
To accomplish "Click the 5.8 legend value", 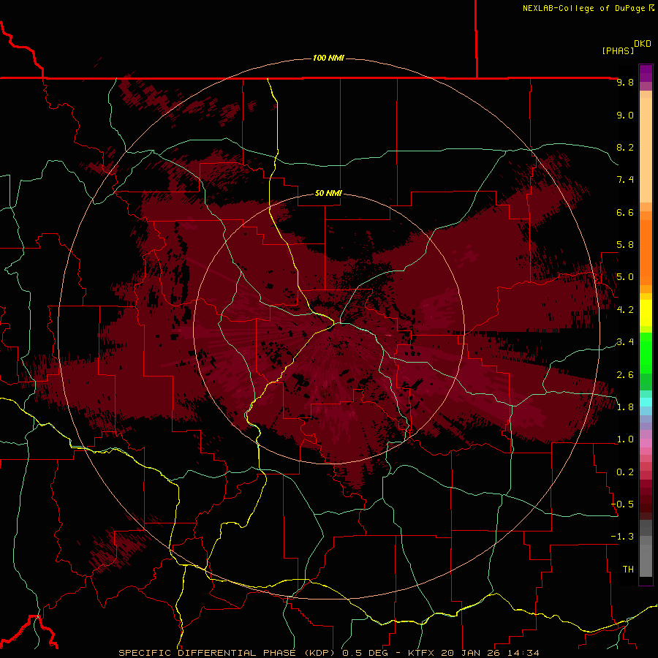I will point(625,245).
